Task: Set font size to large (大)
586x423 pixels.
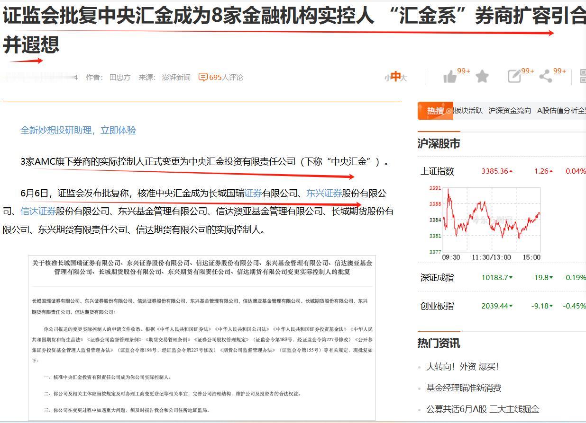Action: [x=403, y=78]
